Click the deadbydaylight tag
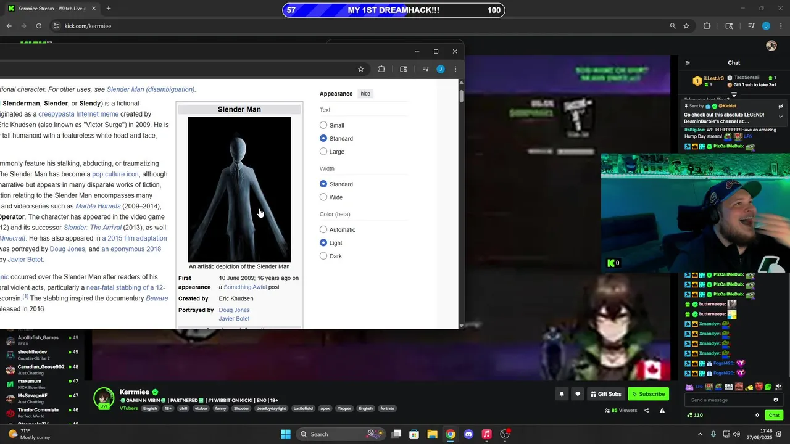Viewport: 790px width, 444px height. pyautogui.click(x=271, y=408)
